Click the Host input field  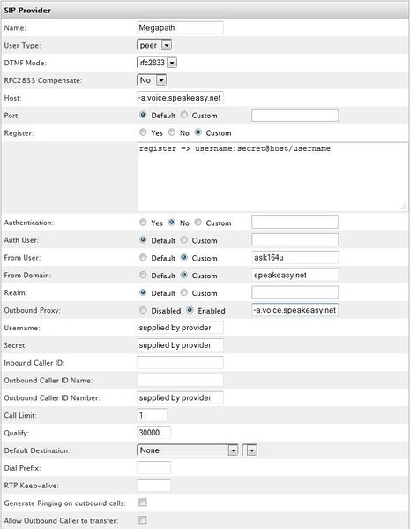click(180, 98)
